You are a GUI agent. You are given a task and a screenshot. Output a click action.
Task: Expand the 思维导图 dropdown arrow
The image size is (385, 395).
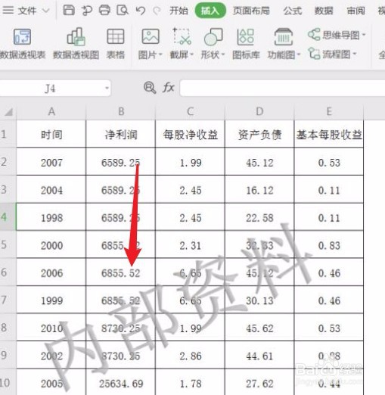364,35
